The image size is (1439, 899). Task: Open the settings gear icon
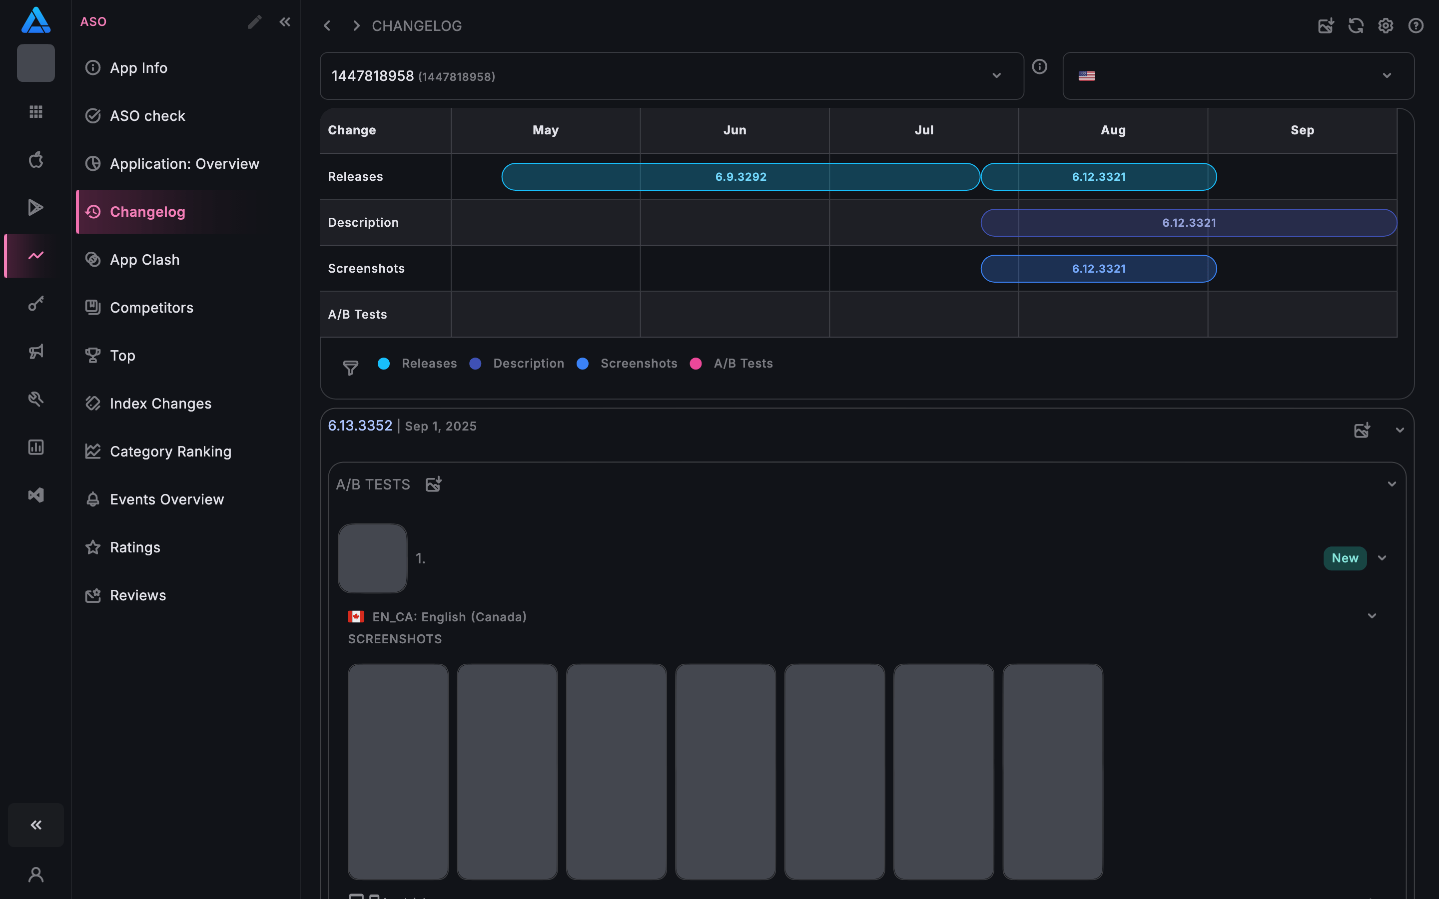[x=1386, y=25]
